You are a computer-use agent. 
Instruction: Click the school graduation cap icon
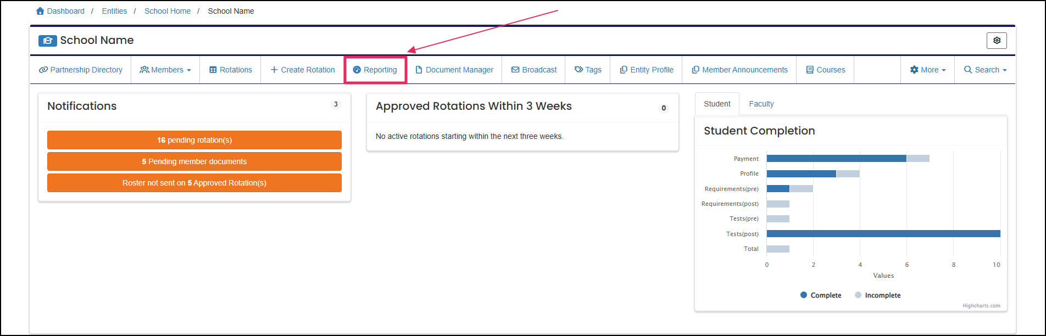tap(47, 41)
